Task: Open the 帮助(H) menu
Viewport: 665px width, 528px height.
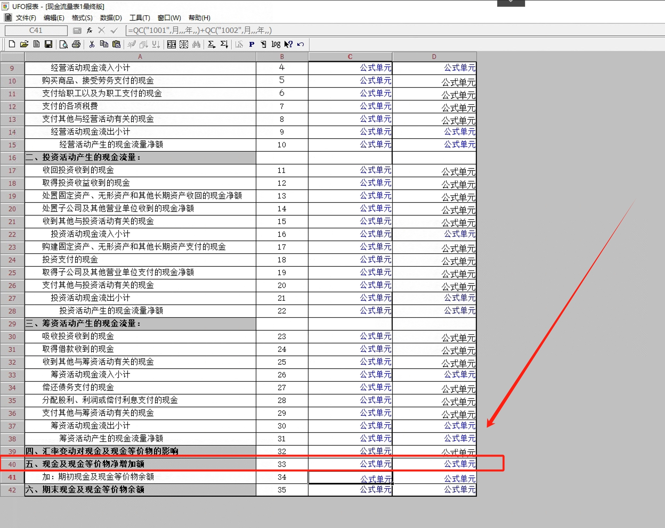Action: (x=199, y=18)
